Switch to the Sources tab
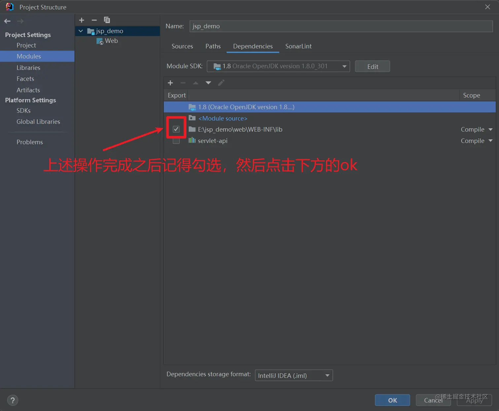Image resolution: width=499 pixels, height=411 pixels. 182,46
